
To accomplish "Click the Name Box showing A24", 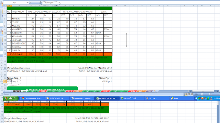I will click(x=14, y=2).
